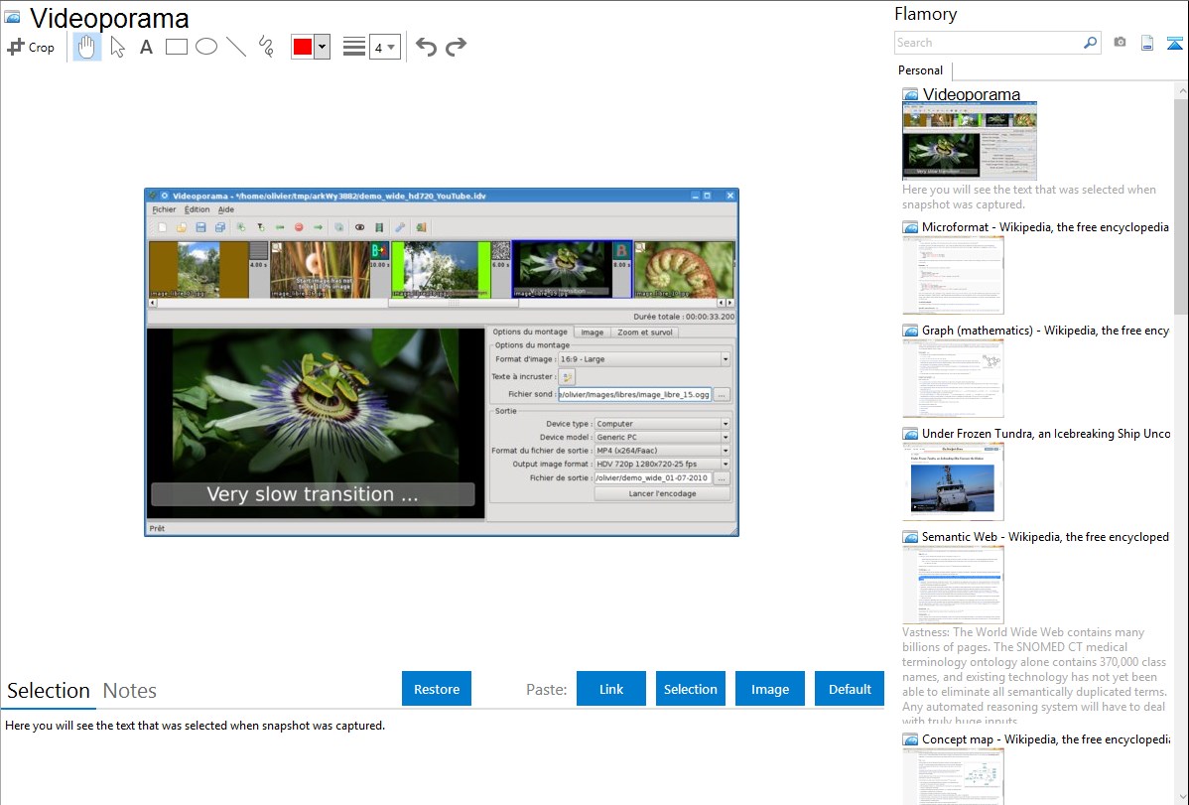Click the document page icon beside search
The image size is (1189, 805).
pyautogui.click(x=1147, y=43)
